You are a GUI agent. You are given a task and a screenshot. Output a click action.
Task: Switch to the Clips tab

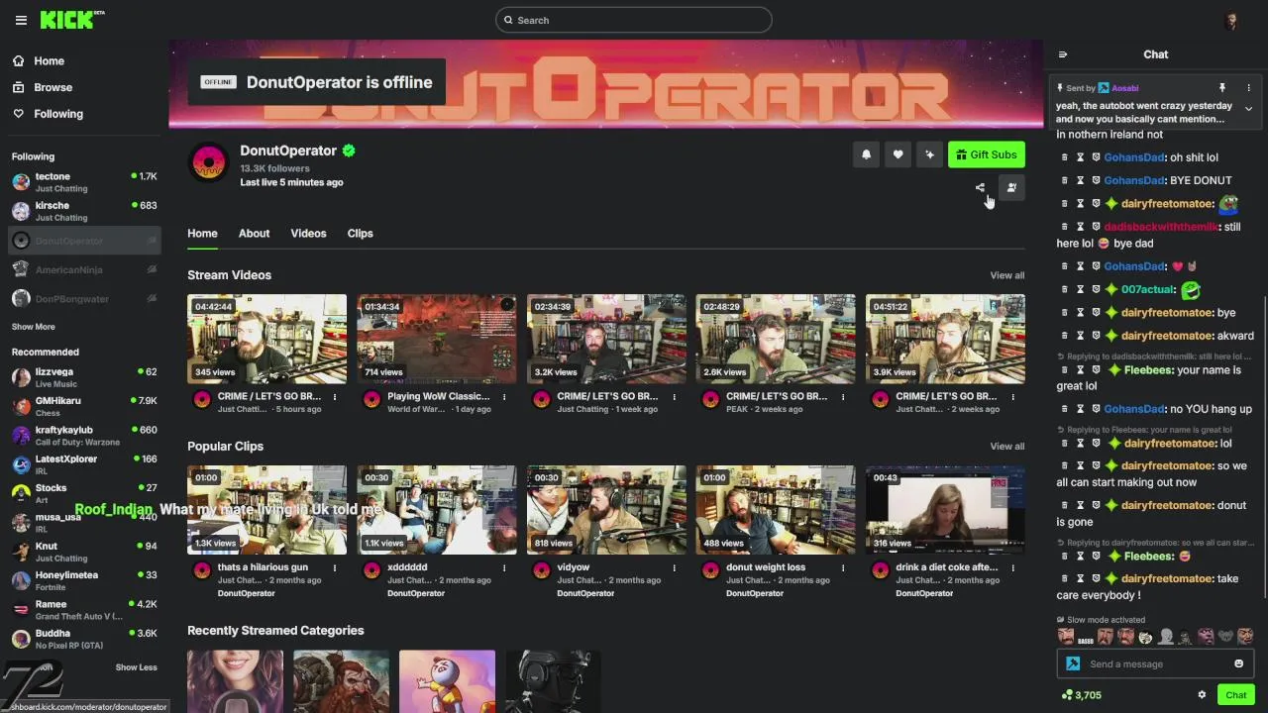[x=360, y=234]
